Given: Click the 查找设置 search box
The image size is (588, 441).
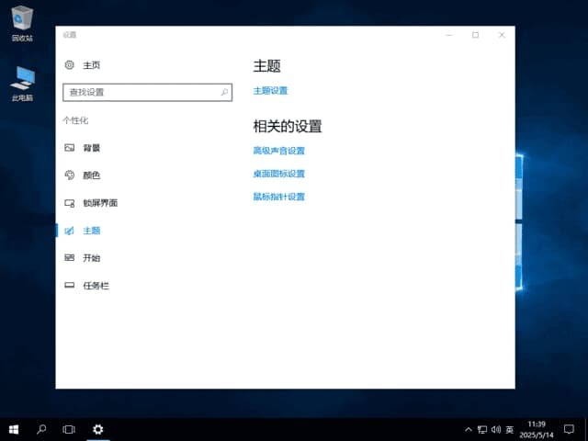Looking at the screenshot, I should 140,93.
